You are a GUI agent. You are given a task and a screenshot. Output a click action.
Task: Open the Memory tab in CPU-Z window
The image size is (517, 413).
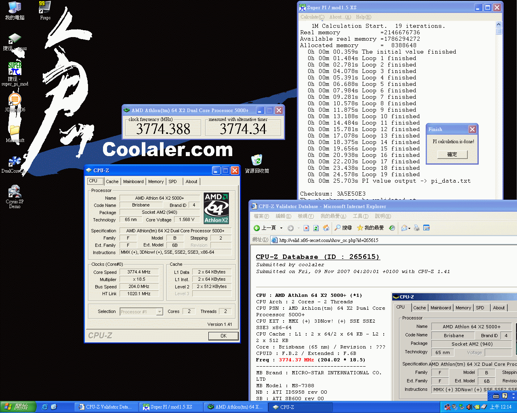click(x=156, y=181)
